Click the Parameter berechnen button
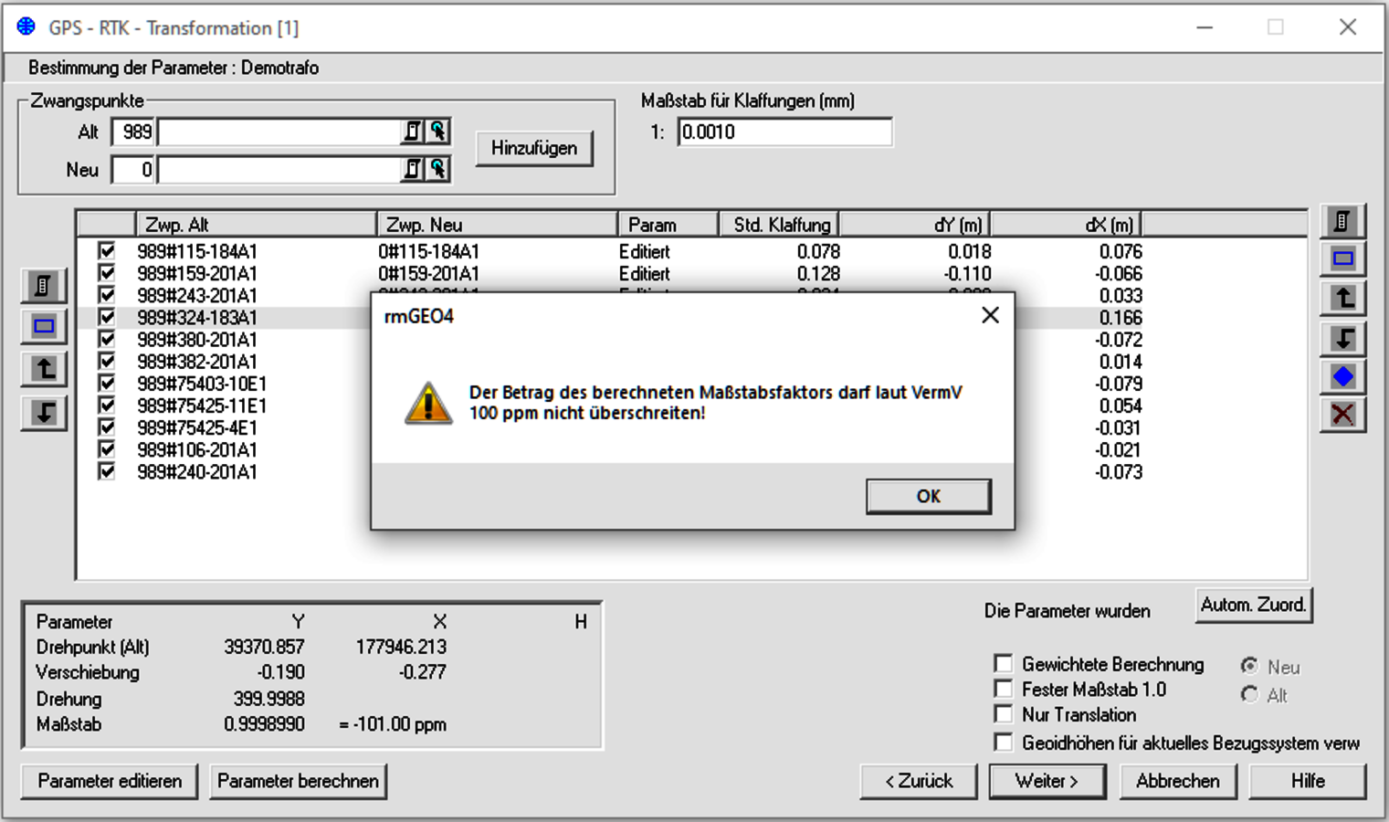This screenshot has height=822, width=1389. (298, 781)
